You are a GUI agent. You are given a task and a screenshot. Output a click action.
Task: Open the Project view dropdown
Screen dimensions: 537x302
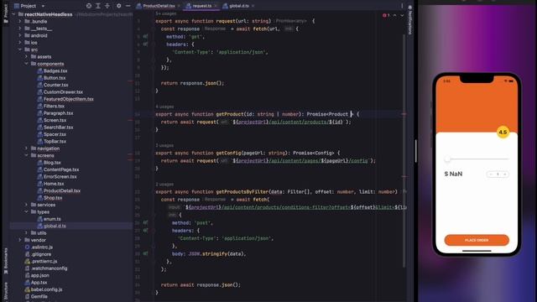pyautogui.click(x=43, y=6)
